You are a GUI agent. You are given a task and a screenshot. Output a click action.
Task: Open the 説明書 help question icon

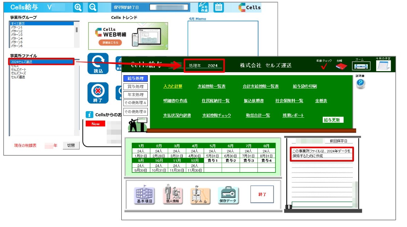[x=360, y=83]
